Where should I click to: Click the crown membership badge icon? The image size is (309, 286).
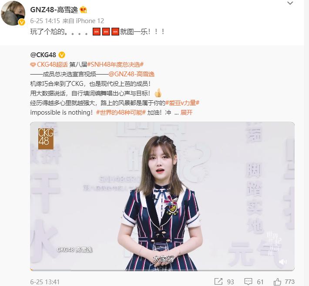[84, 10]
